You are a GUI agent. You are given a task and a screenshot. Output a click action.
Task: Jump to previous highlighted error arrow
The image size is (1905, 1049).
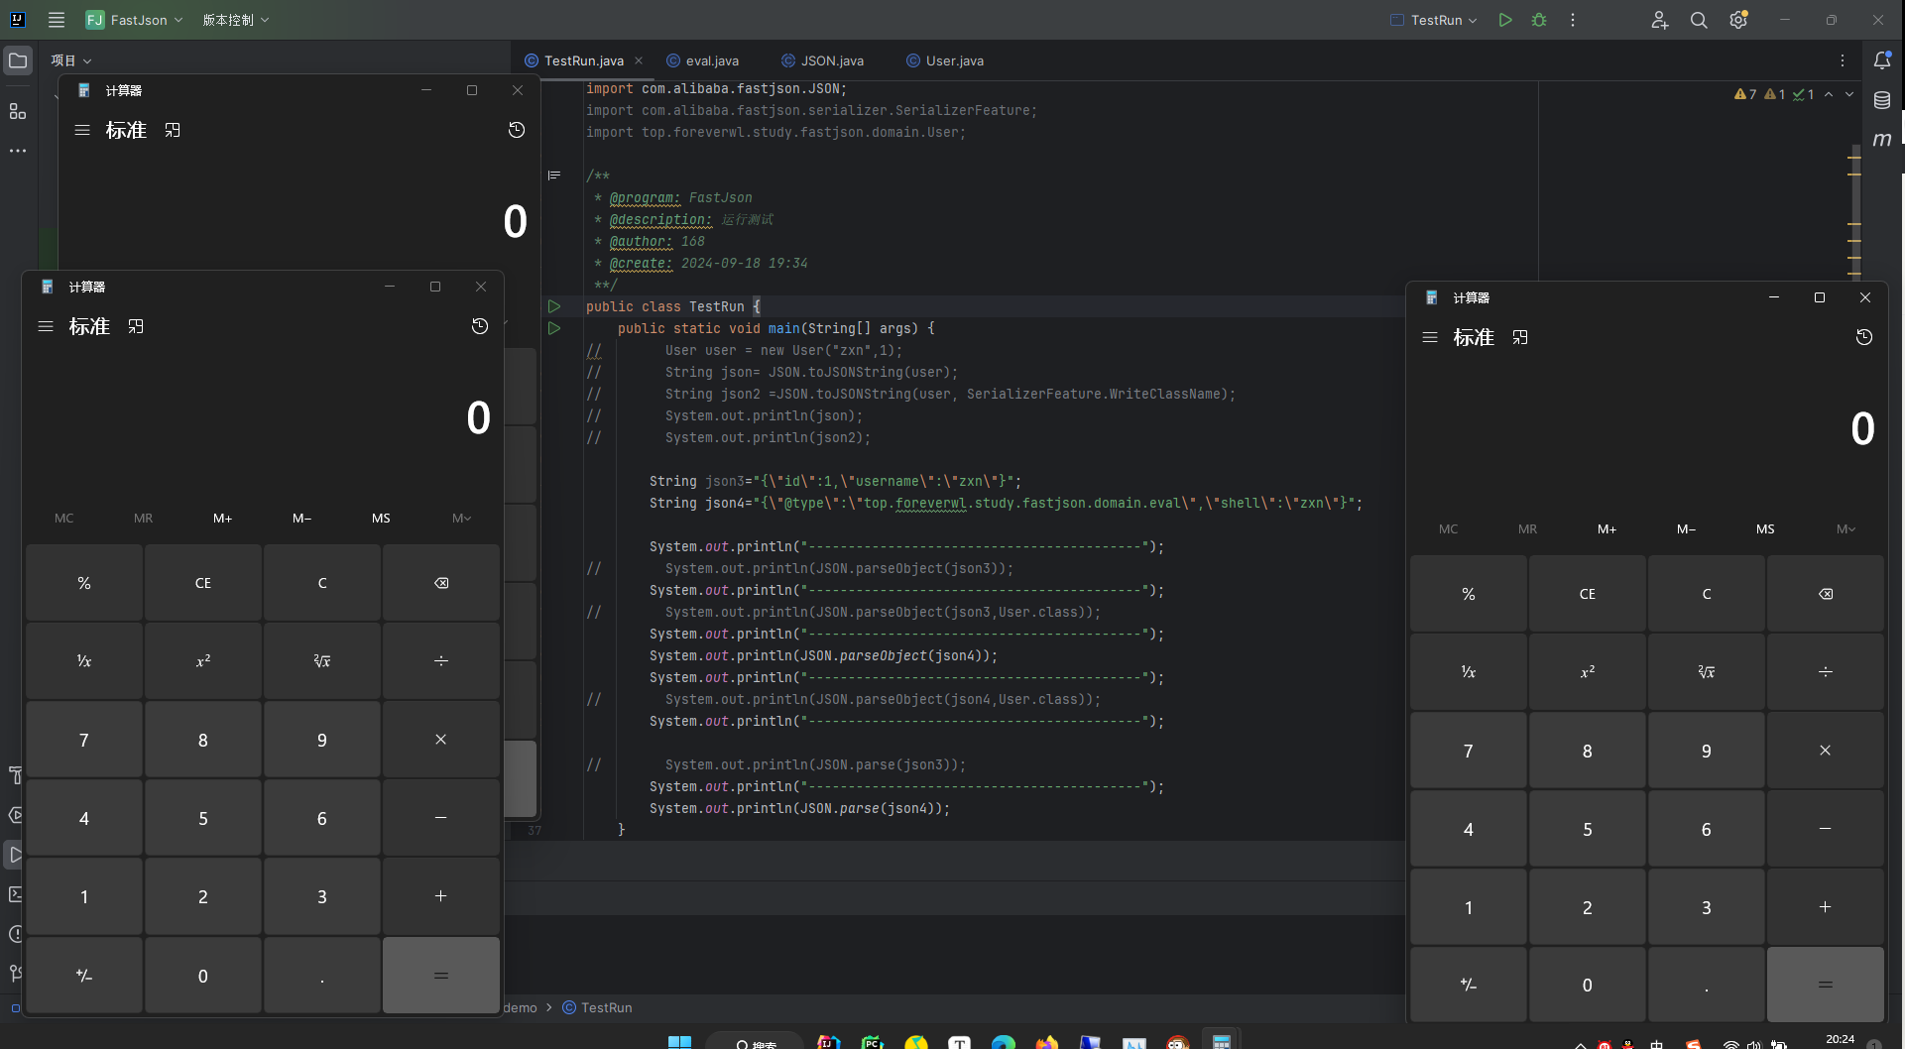click(1829, 94)
